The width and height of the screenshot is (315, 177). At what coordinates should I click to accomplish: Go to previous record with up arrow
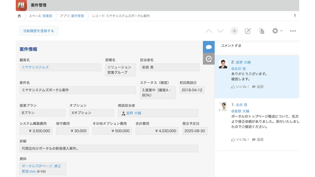click(x=209, y=31)
